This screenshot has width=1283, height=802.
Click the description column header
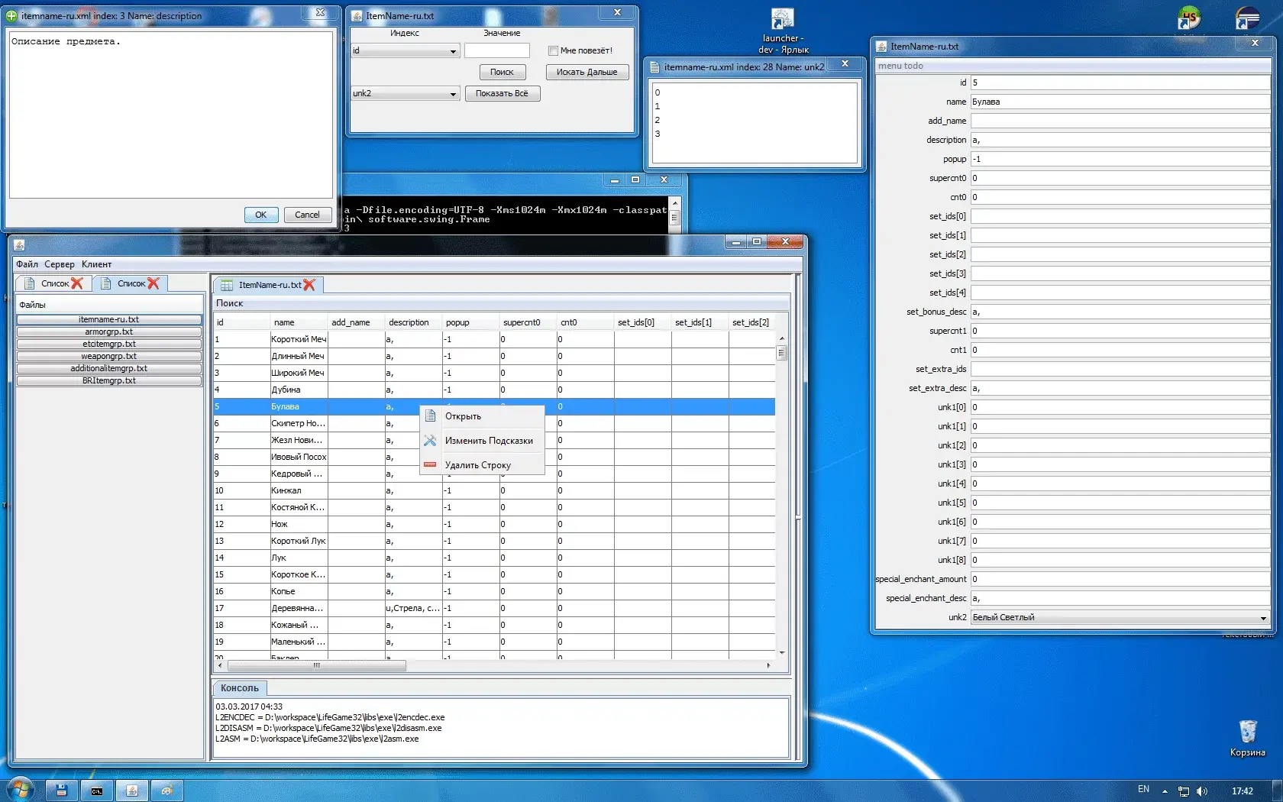pos(413,322)
